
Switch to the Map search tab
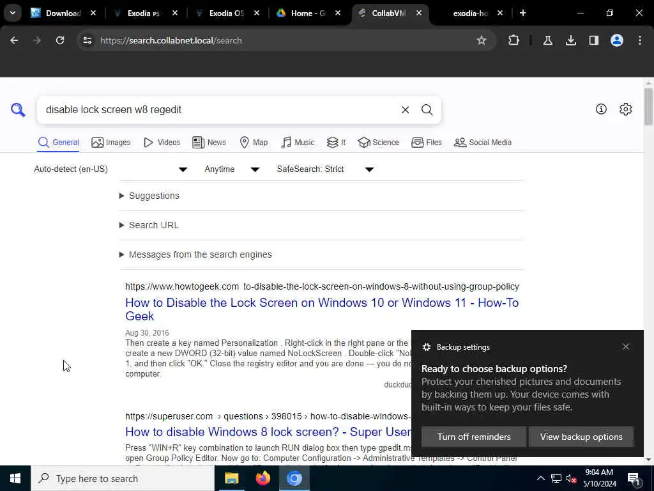coord(254,143)
